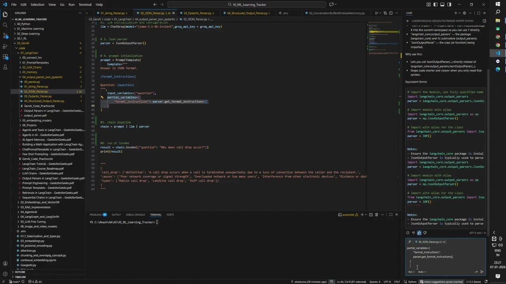The image size is (506, 284).
Task: Split the editor to the right
Action: pyautogui.click(x=391, y=13)
